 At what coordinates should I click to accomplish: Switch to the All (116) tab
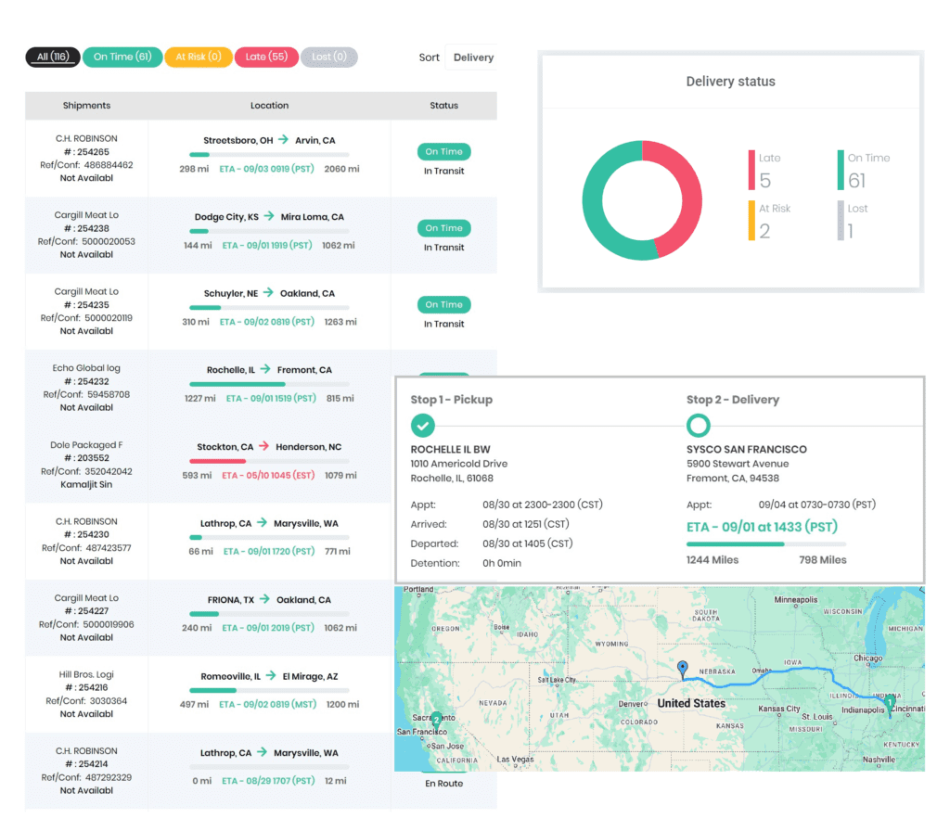tap(52, 57)
